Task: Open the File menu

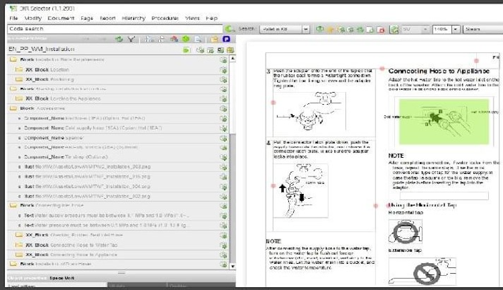Action: 14,18
